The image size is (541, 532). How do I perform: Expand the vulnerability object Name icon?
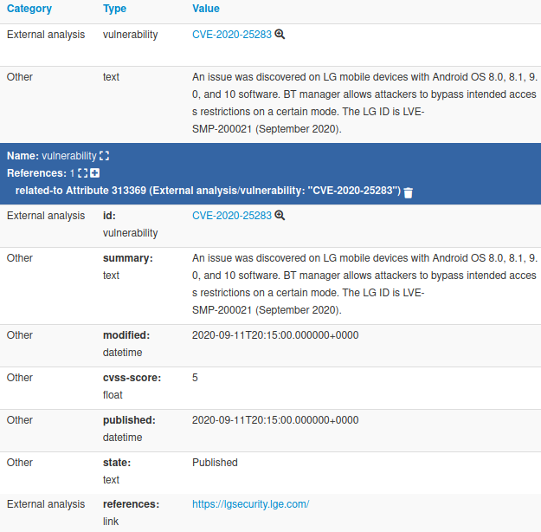pos(105,156)
